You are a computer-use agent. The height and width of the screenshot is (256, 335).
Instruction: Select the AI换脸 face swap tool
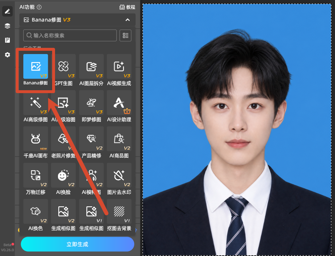63,175
